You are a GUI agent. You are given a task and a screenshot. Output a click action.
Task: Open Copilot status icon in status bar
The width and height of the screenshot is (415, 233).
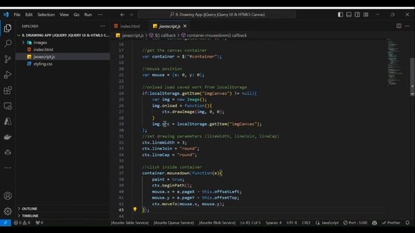pos(375,223)
